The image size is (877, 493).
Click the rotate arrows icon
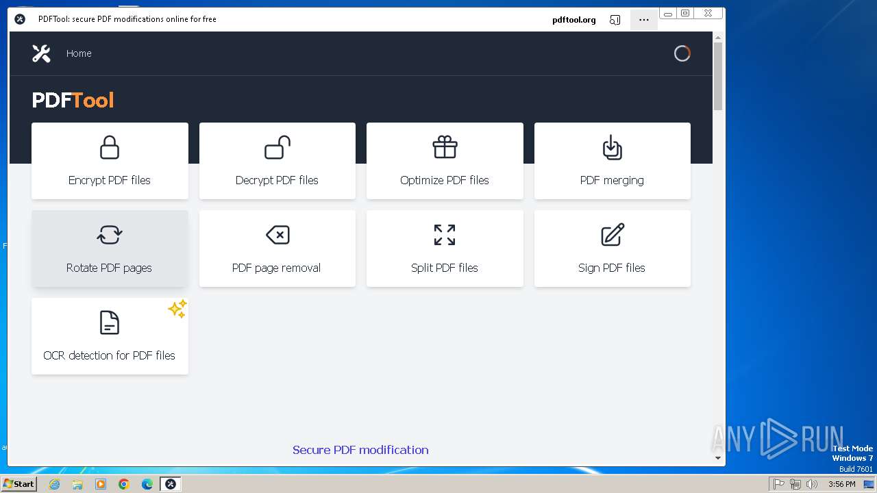[x=110, y=235]
